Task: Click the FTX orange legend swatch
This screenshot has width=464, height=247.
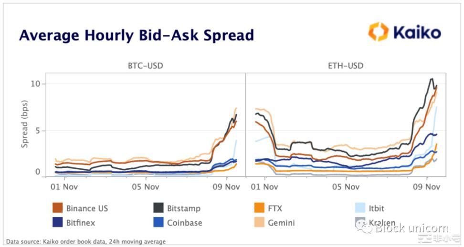Action: coord(260,208)
